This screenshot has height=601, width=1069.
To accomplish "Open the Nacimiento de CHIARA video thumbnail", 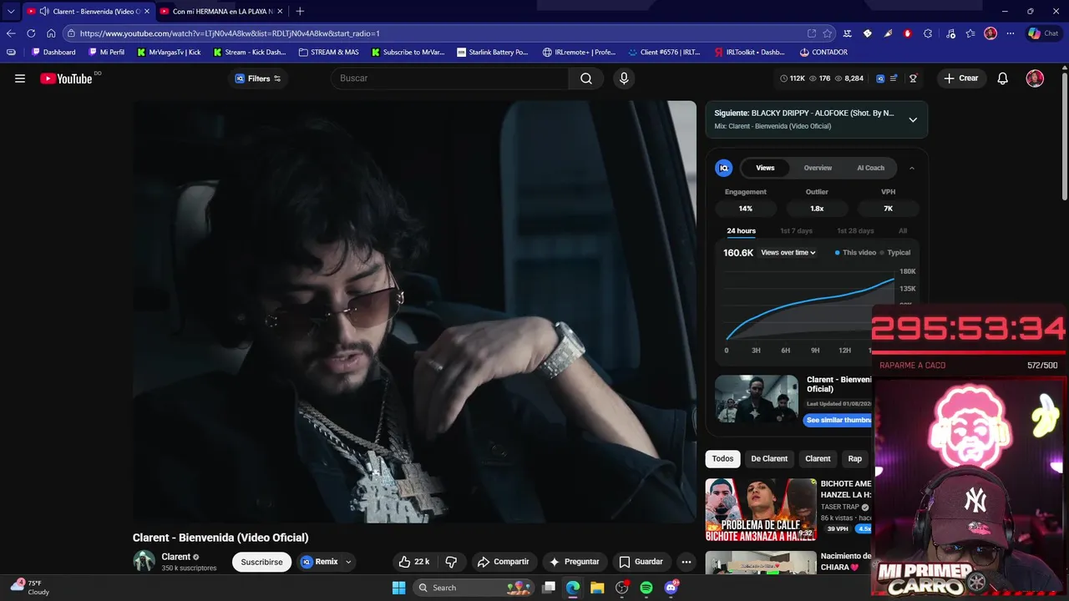I will click(x=761, y=563).
